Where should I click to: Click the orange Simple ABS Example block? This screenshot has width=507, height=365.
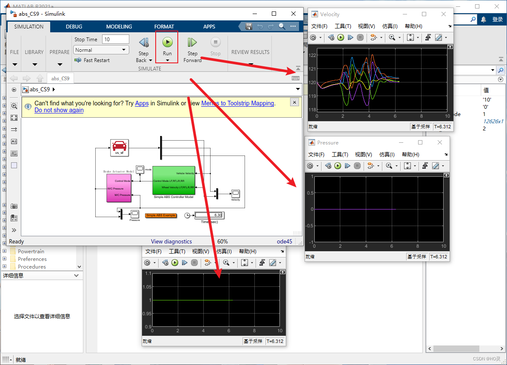[x=161, y=215]
